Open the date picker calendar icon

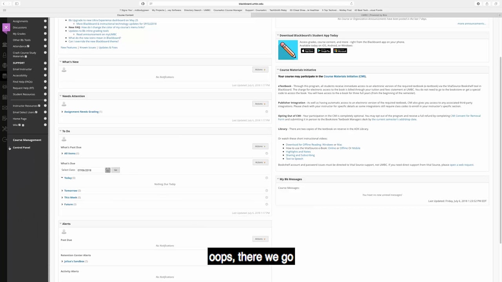click(x=108, y=170)
